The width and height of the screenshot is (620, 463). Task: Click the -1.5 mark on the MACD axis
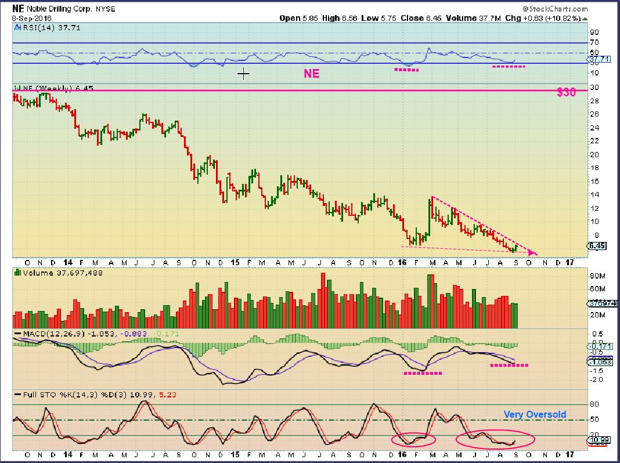[596, 371]
